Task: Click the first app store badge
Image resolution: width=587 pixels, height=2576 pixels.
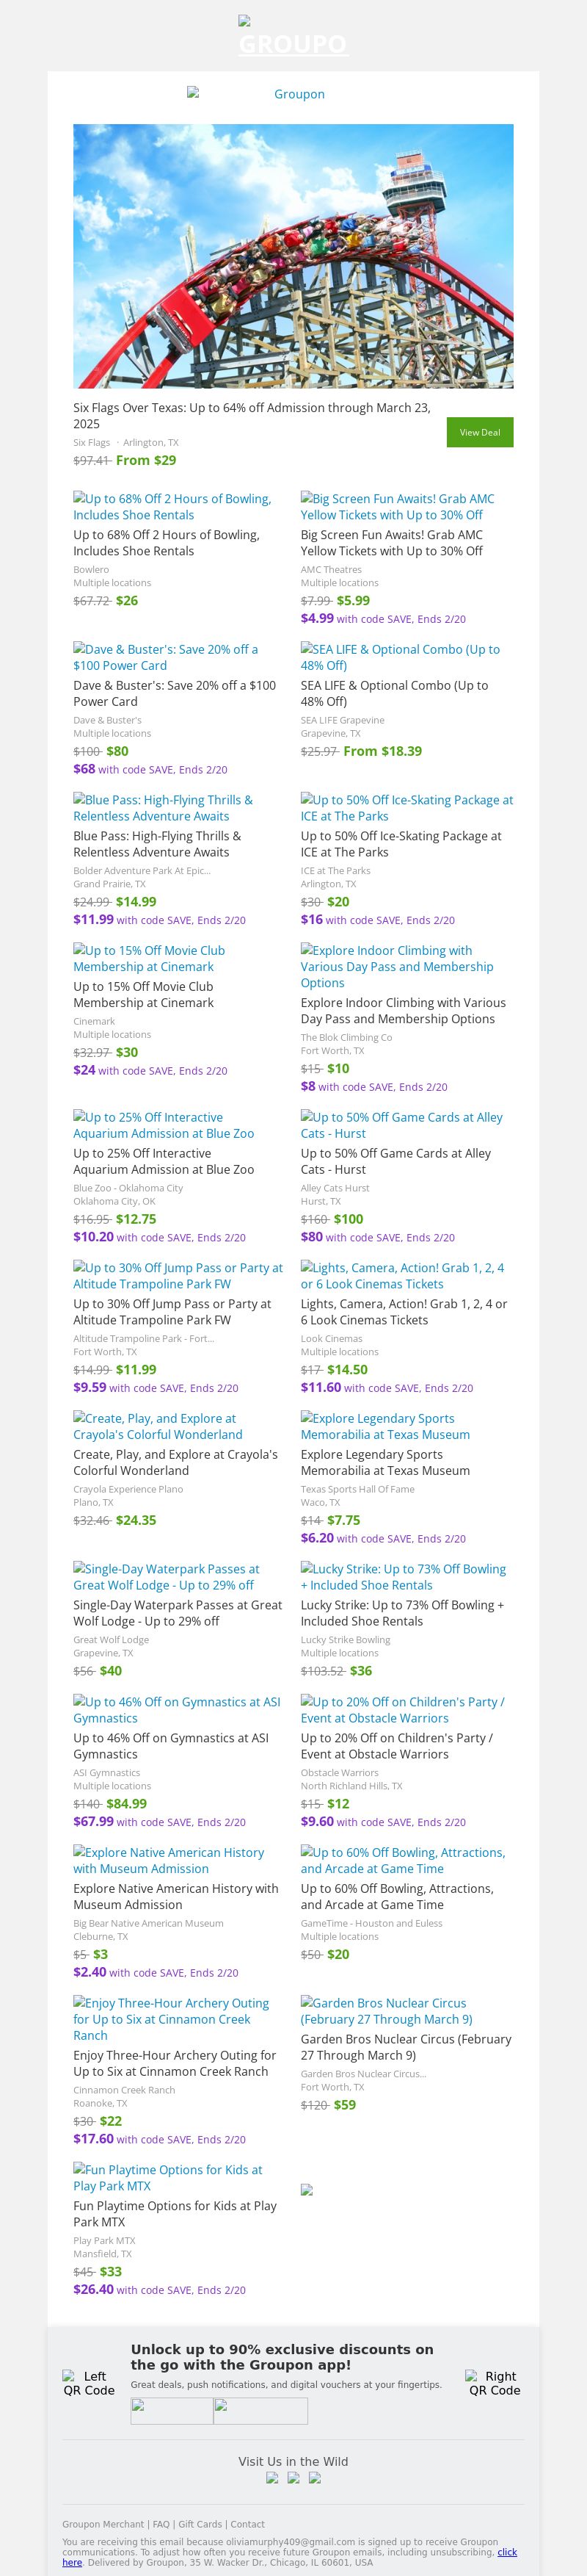Action: [172, 2411]
